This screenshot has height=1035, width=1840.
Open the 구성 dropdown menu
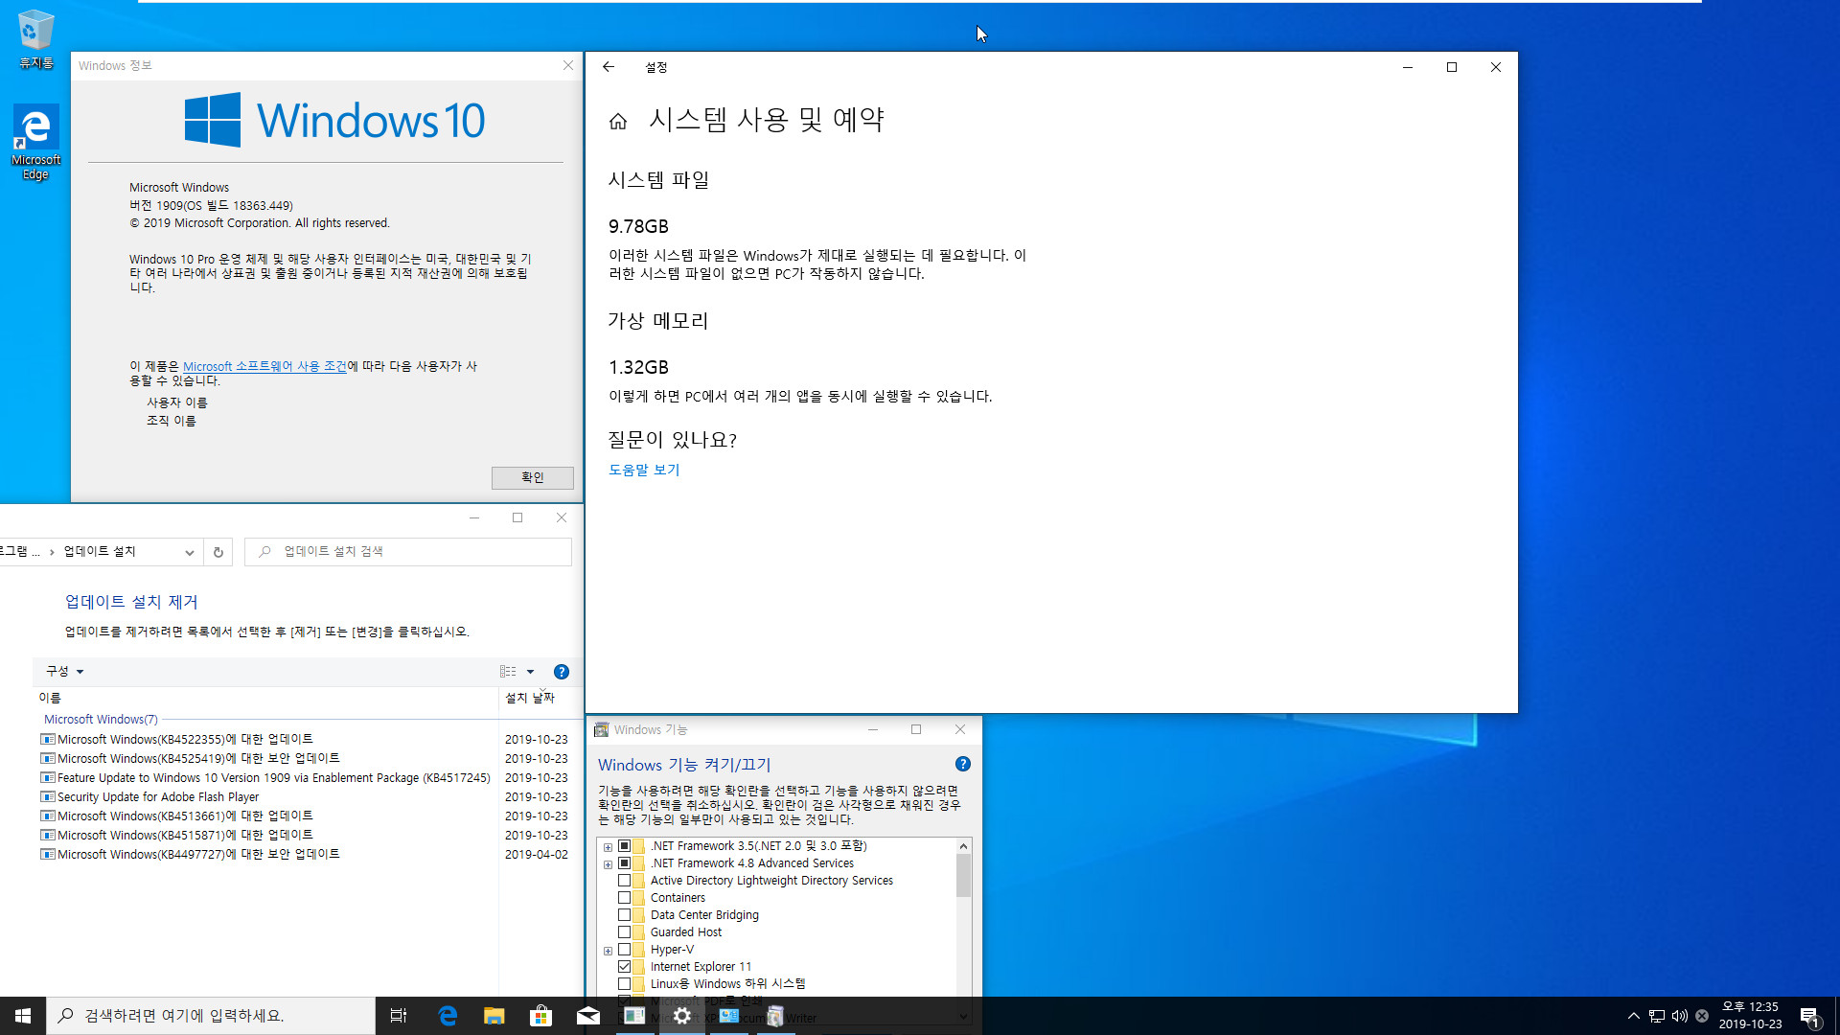[x=65, y=672]
